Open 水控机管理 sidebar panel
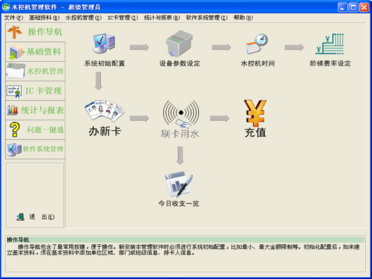372x279 pixels. (x=35, y=71)
